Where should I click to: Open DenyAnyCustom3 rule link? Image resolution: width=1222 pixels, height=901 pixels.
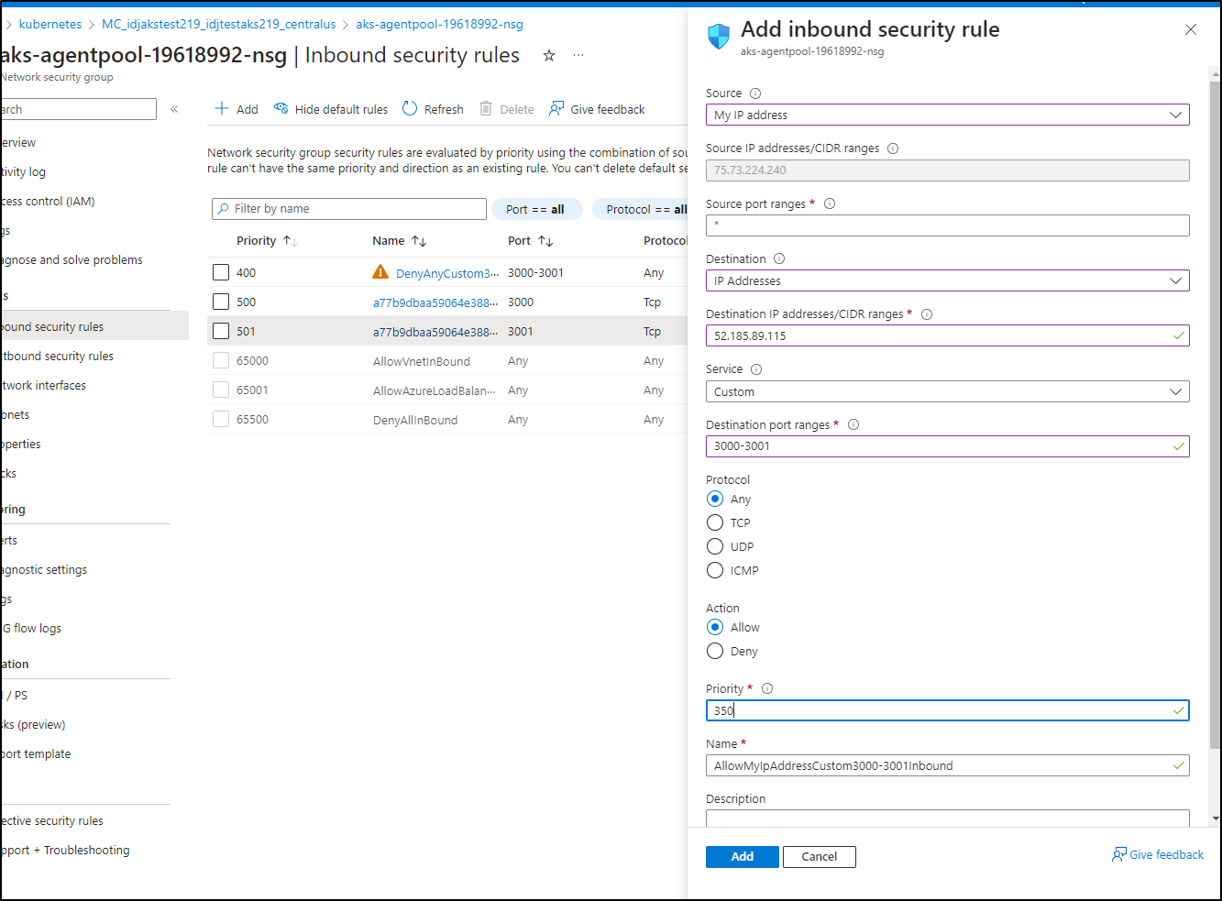click(x=447, y=273)
